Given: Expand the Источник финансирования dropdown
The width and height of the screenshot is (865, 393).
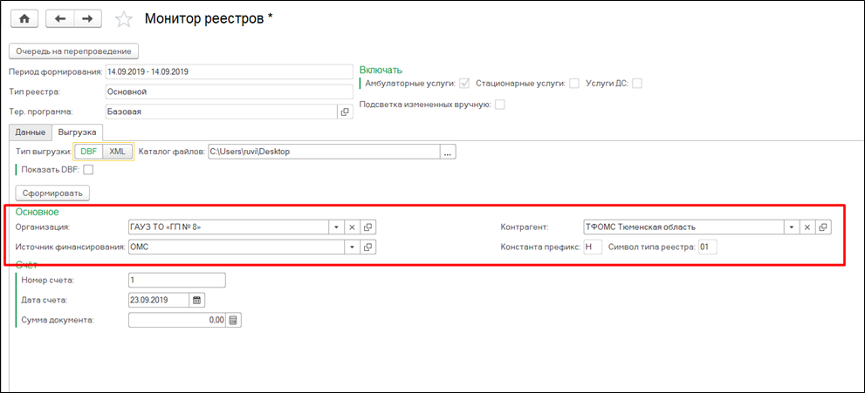Looking at the screenshot, I should [352, 247].
